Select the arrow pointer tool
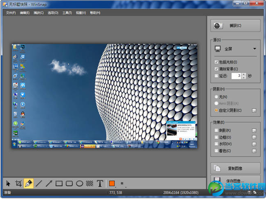 tap(8, 184)
